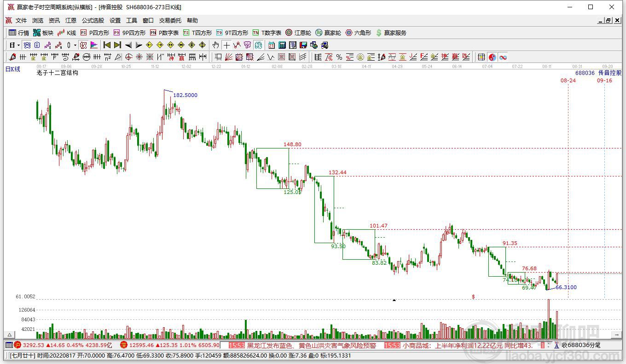Image resolution: width=626 pixels, height=364 pixels.
Task: Click the 日K线 period label
Action: (x=13, y=69)
